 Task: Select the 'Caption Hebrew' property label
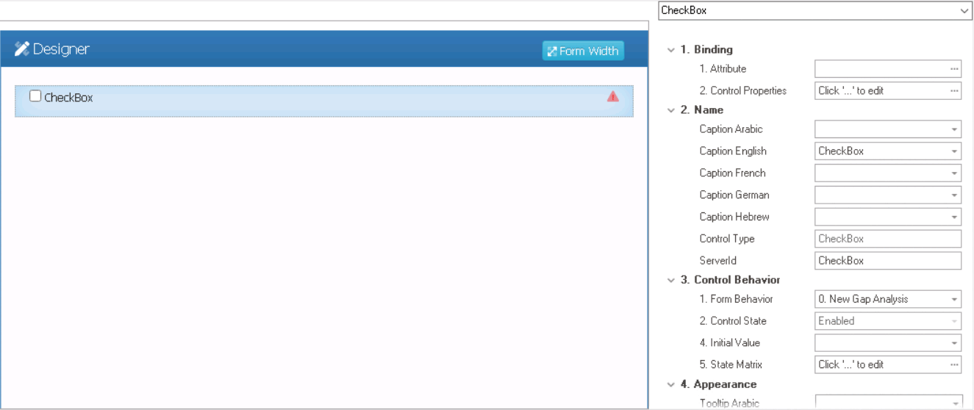tap(734, 217)
